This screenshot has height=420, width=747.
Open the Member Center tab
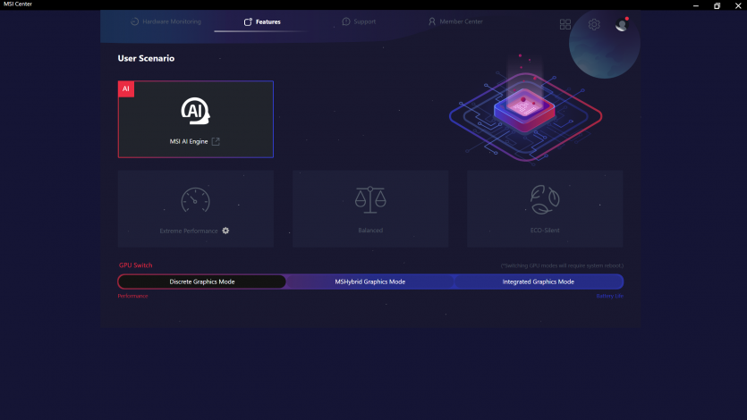[x=455, y=21]
